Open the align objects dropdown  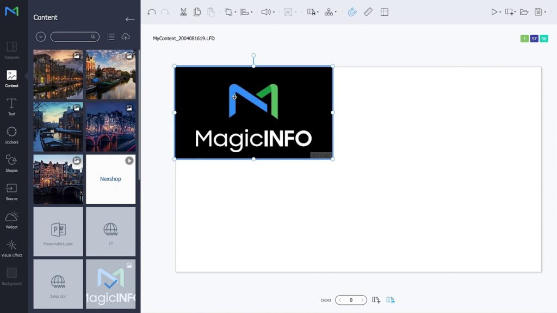[x=246, y=12]
